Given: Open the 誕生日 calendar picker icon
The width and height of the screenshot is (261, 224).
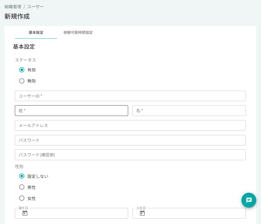Looking at the screenshot, I should (25, 213).
